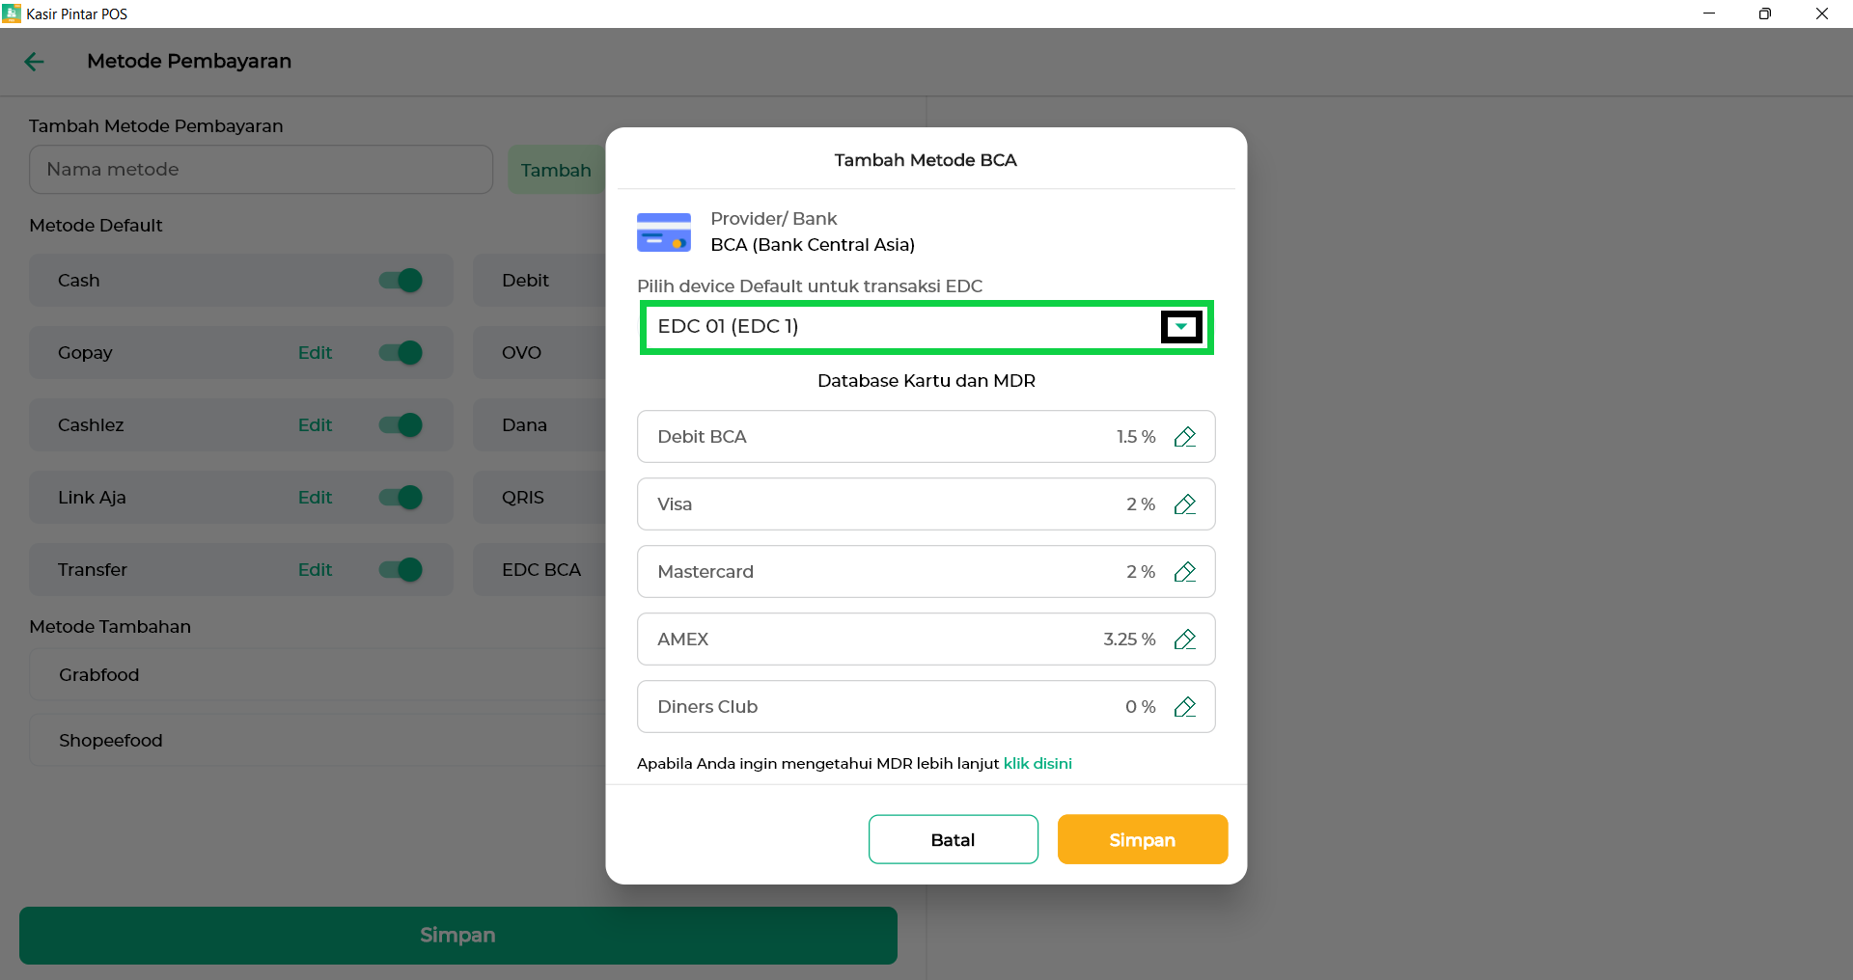Toggle the Cash payment method switch
The height and width of the screenshot is (980, 1853).
point(401,281)
